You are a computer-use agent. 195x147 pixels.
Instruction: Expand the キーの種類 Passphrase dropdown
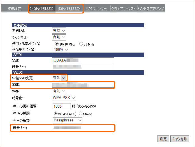(68, 120)
